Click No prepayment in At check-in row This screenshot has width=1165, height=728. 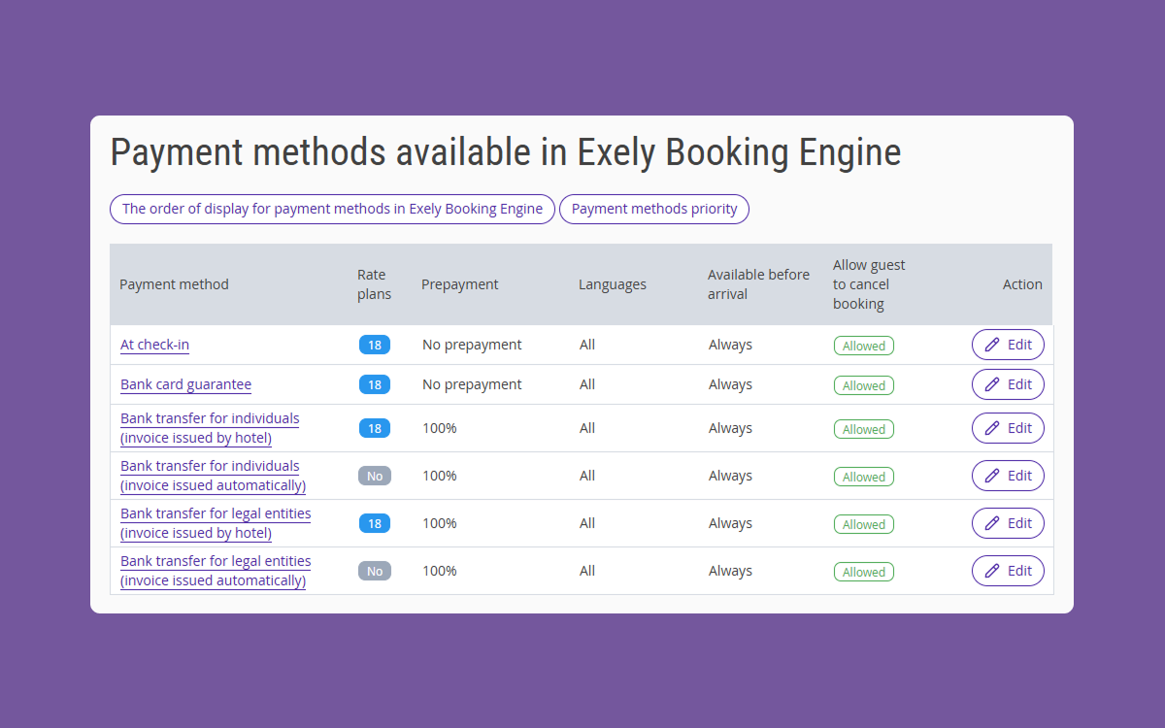(472, 345)
